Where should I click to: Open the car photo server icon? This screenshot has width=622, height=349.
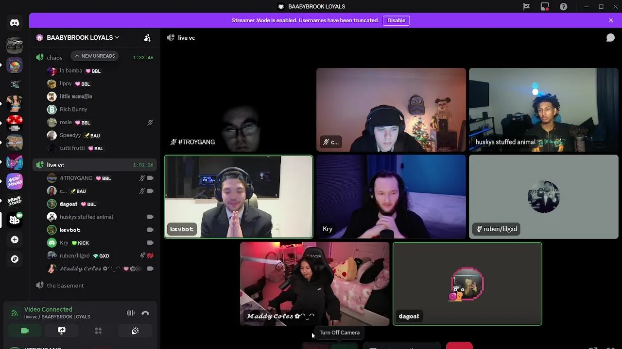coord(15,45)
